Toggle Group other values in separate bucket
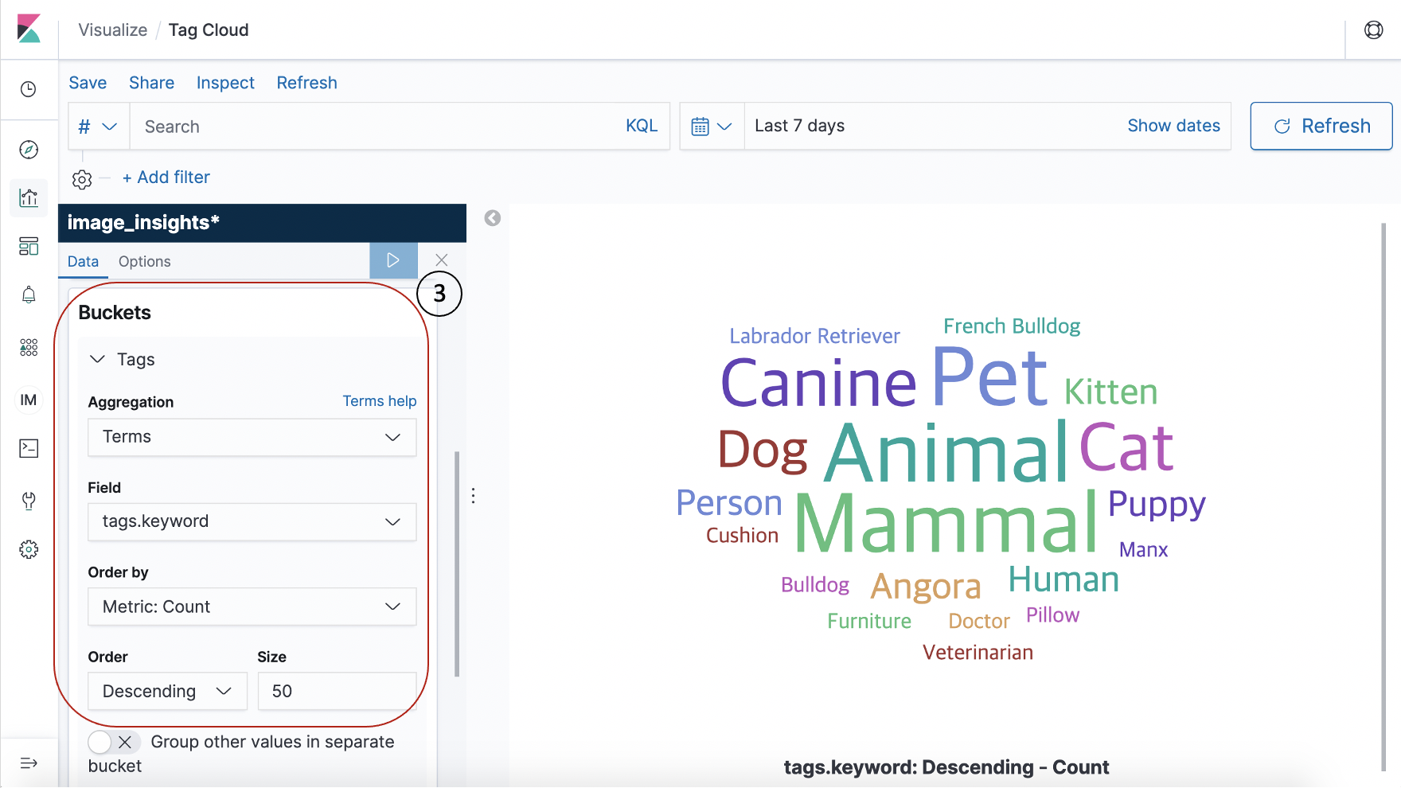This screenshot has width=1401, height=788. tap(115, 742)
